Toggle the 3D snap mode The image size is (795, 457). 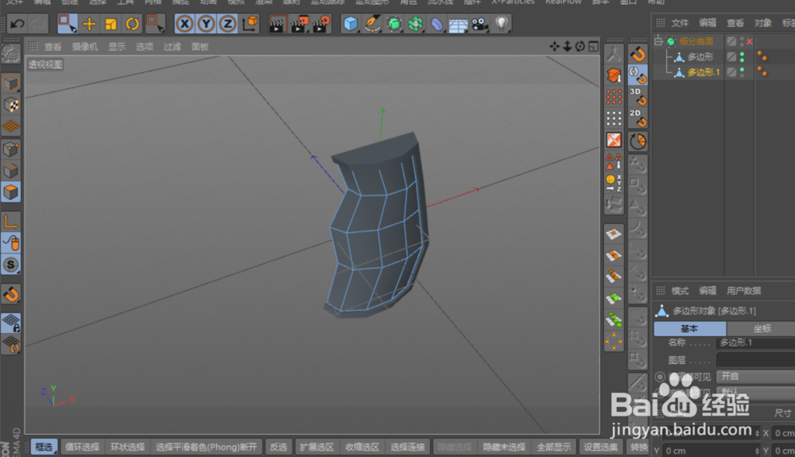coord(638,96)
